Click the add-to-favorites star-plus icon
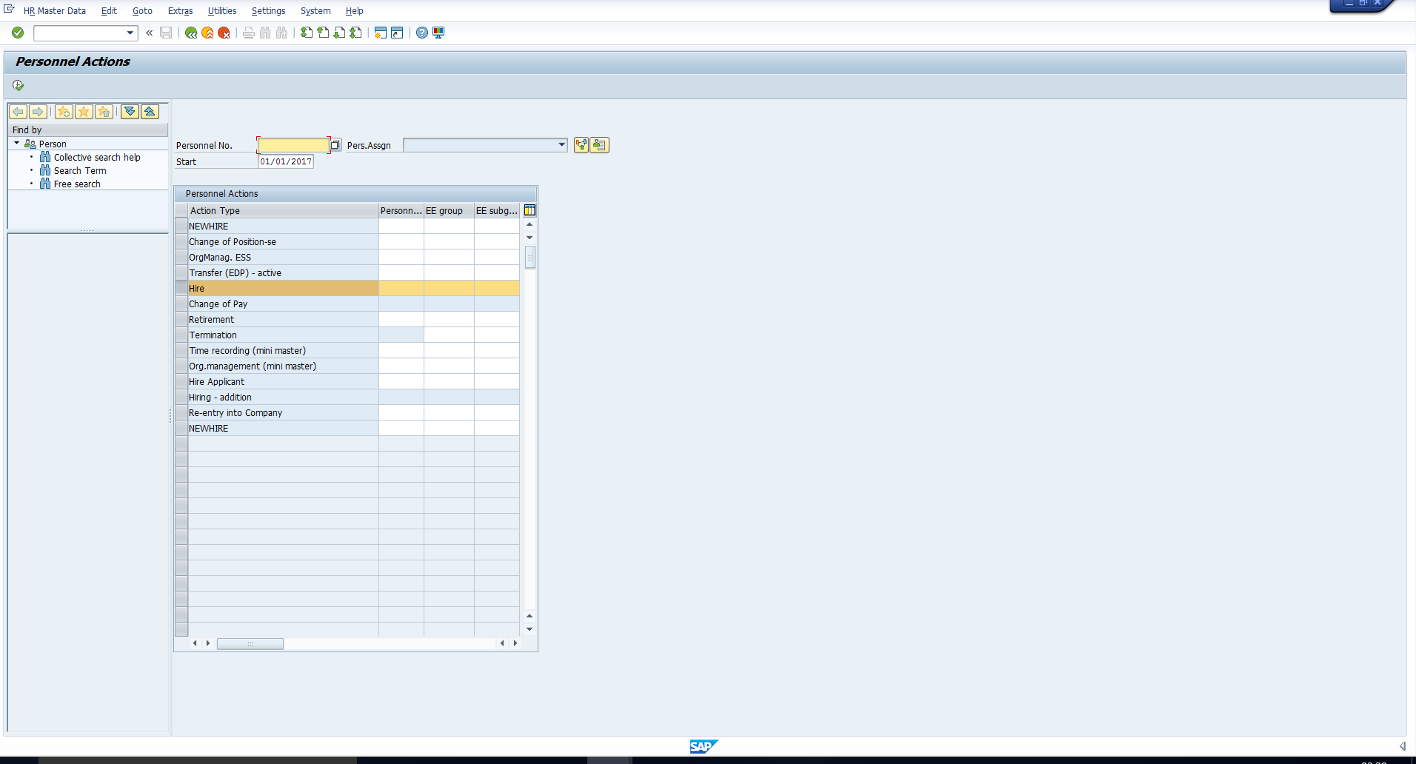 tap(64, 112)
